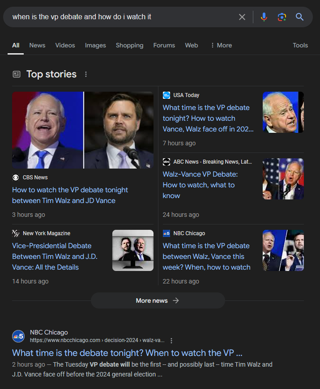Viewport: 320px width, 389px height.
Task: Click the 'Top stories' heading
Action: 51,74
